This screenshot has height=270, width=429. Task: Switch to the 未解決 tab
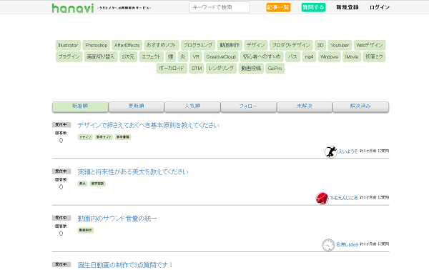click(305, 106)
